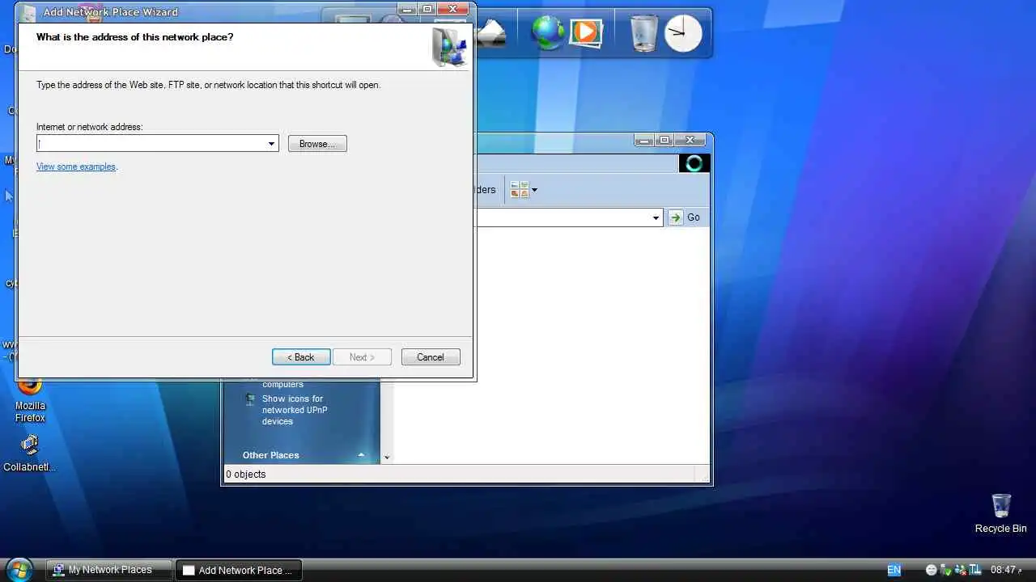This screenshot has width=1036, height=582.
Task: Click the sidebar scroll down arrow
Action: (387, 458)
